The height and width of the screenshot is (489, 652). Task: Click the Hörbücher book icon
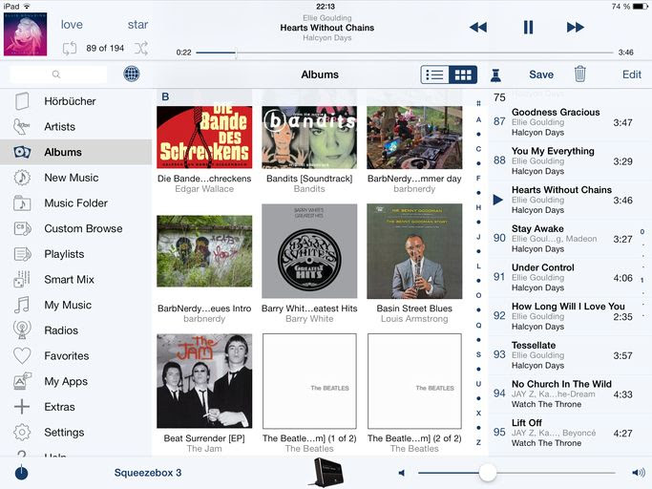coord(22,101)
